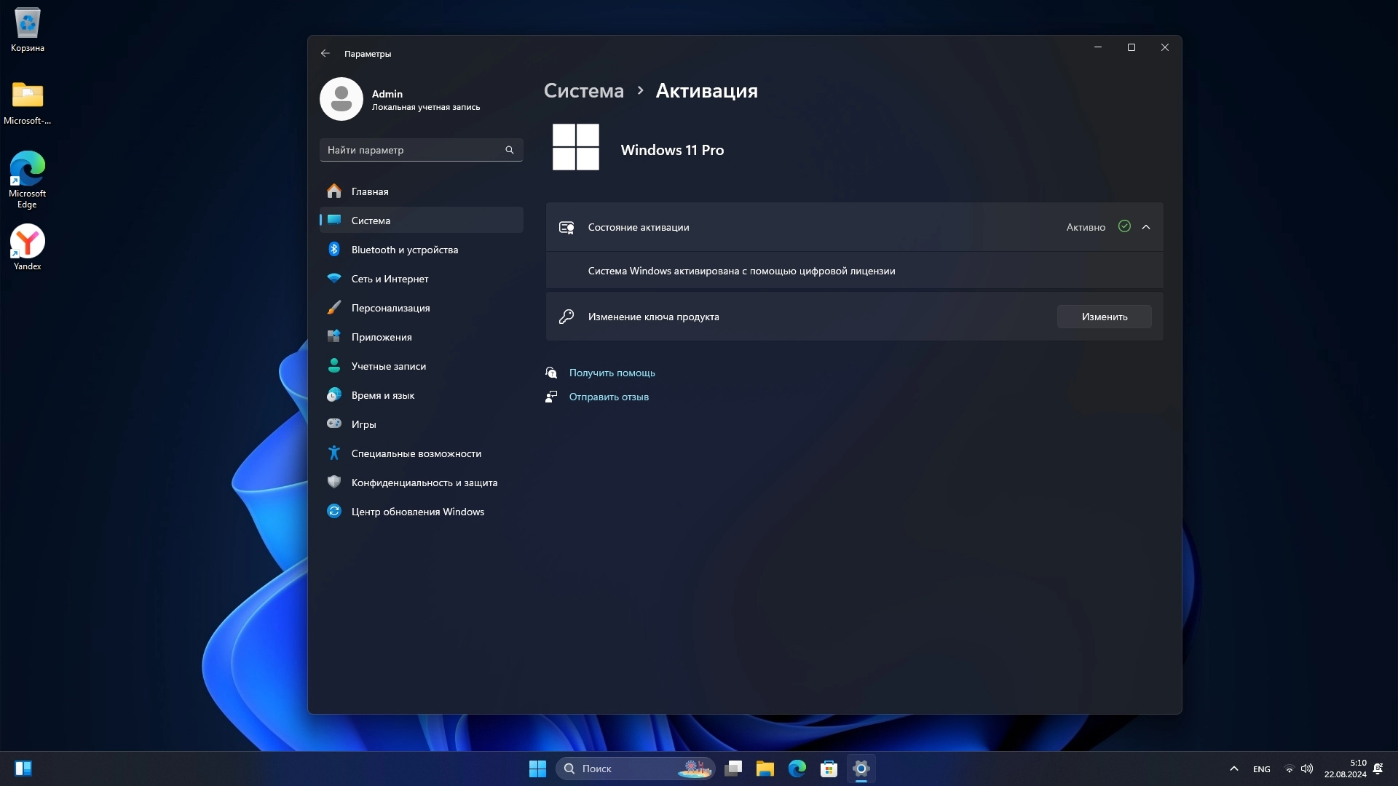The height and width of the screenshot is (786, 1398).
Task: Click the search magnifier icon in Settings
Action: (x=510, y=150)
